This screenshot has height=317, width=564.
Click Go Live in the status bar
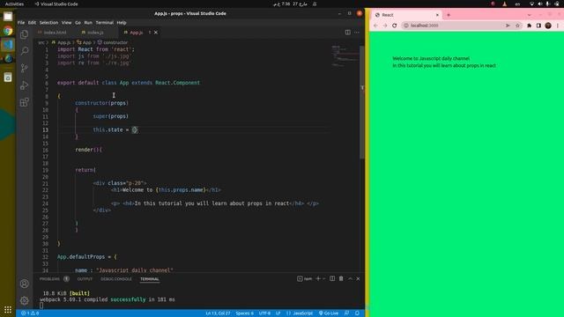[x=329, y=313]
